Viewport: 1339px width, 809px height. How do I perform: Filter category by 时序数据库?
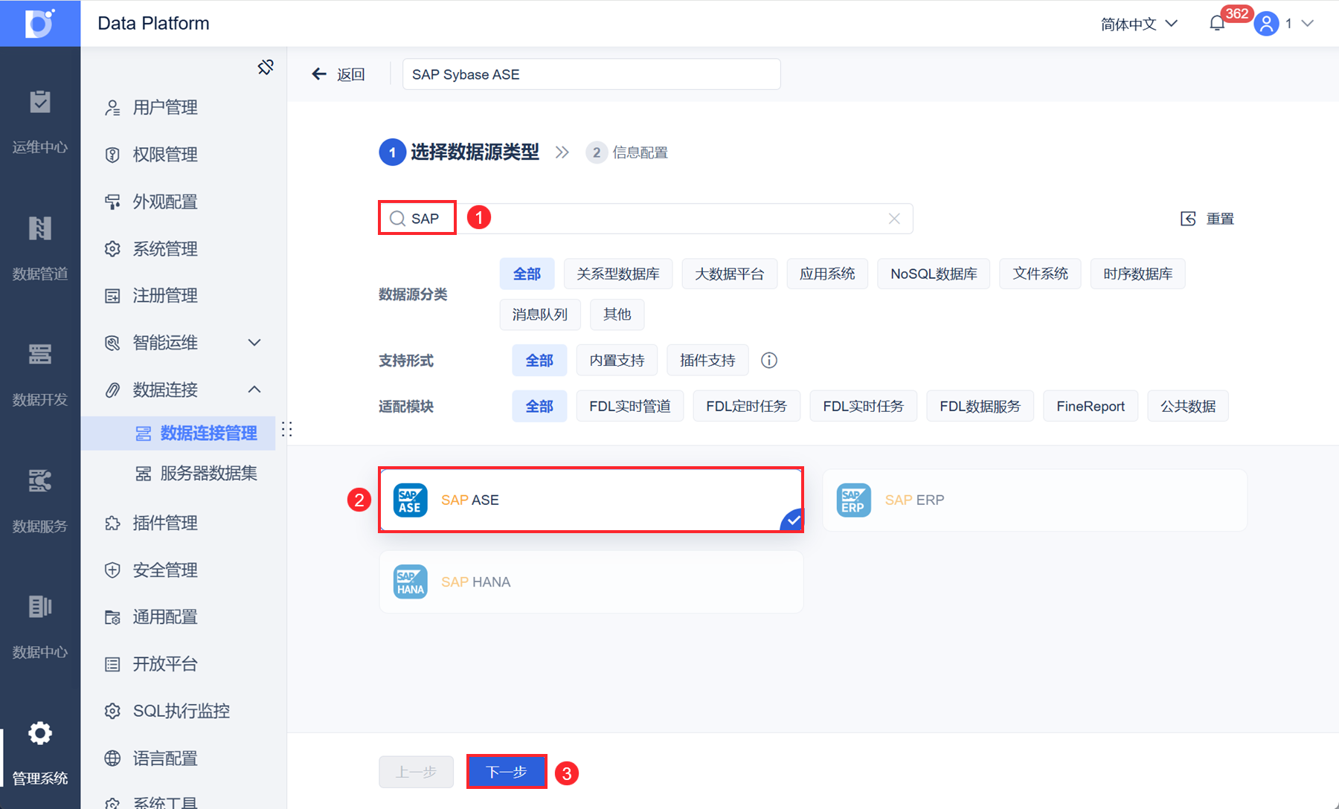pos(1138,274)
